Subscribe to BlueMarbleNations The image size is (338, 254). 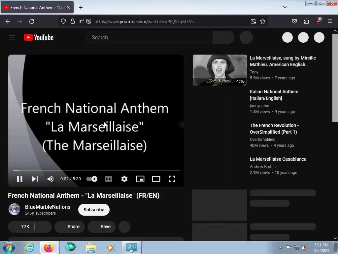[94, 209]
